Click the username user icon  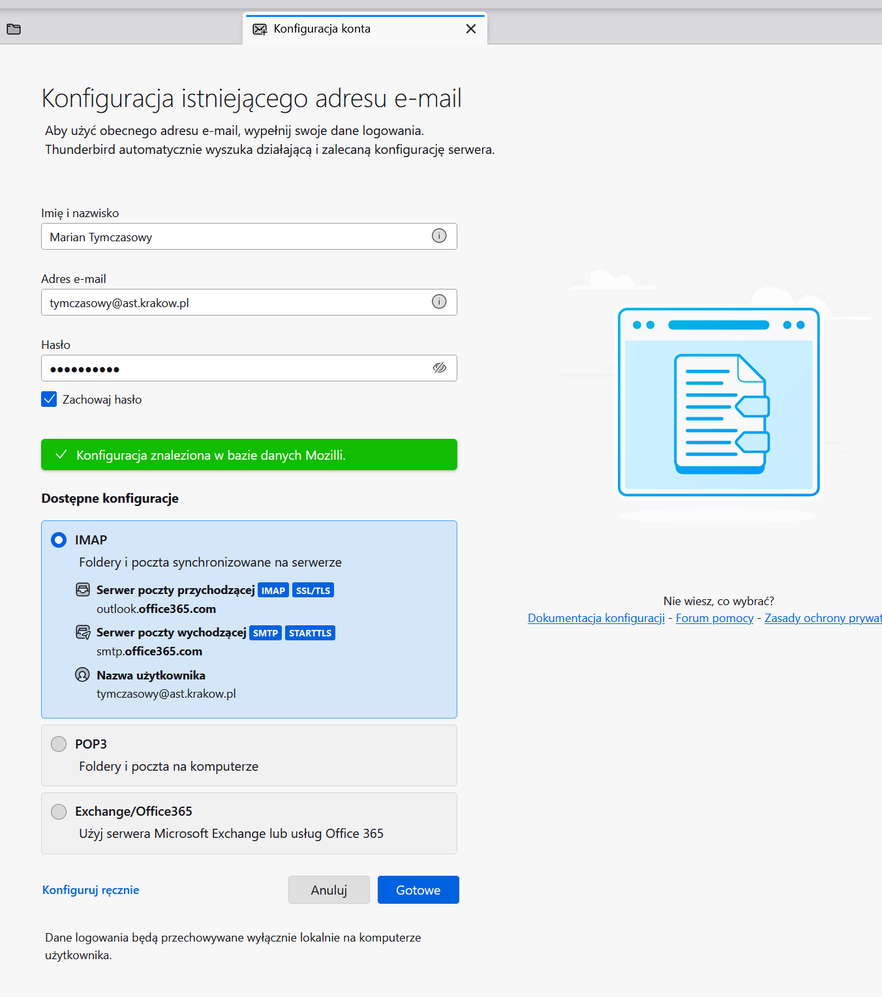point(82,674)
